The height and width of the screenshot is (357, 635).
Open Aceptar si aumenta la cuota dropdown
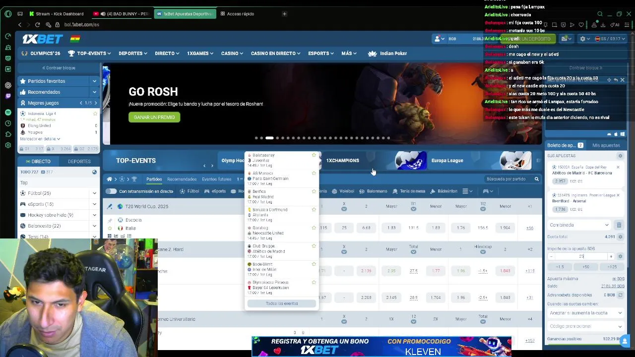coord(585,313)
